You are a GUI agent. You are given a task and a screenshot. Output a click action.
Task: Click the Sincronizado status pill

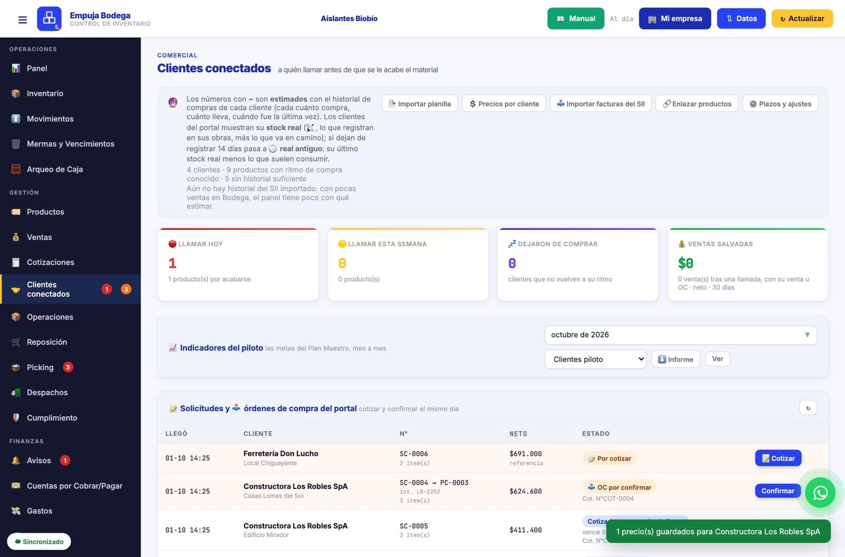[39, 542]
